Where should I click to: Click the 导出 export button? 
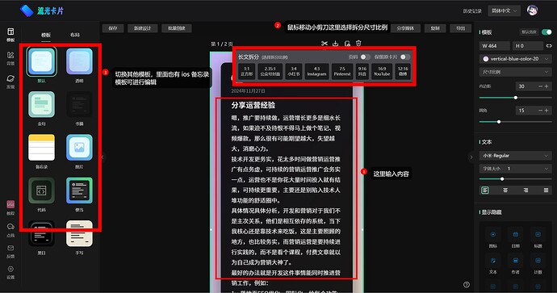(x=461, y=28)
